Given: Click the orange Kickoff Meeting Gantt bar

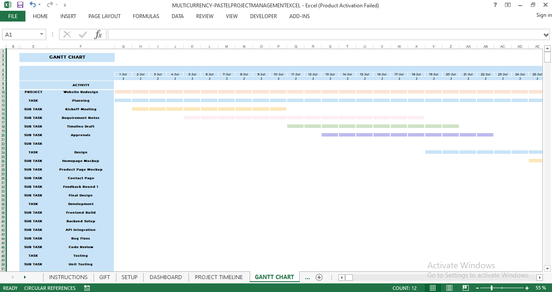Looking at the screenshot, I should coord(209,109).
